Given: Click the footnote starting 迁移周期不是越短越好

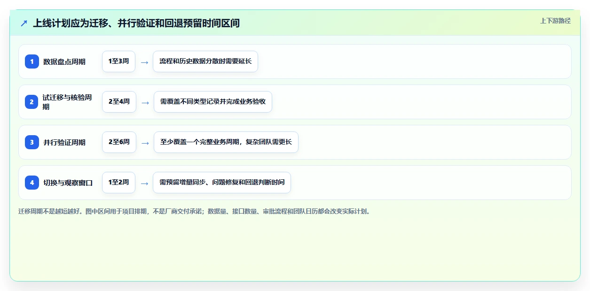Looking at the screenshot, I should (x=194, y=211).
